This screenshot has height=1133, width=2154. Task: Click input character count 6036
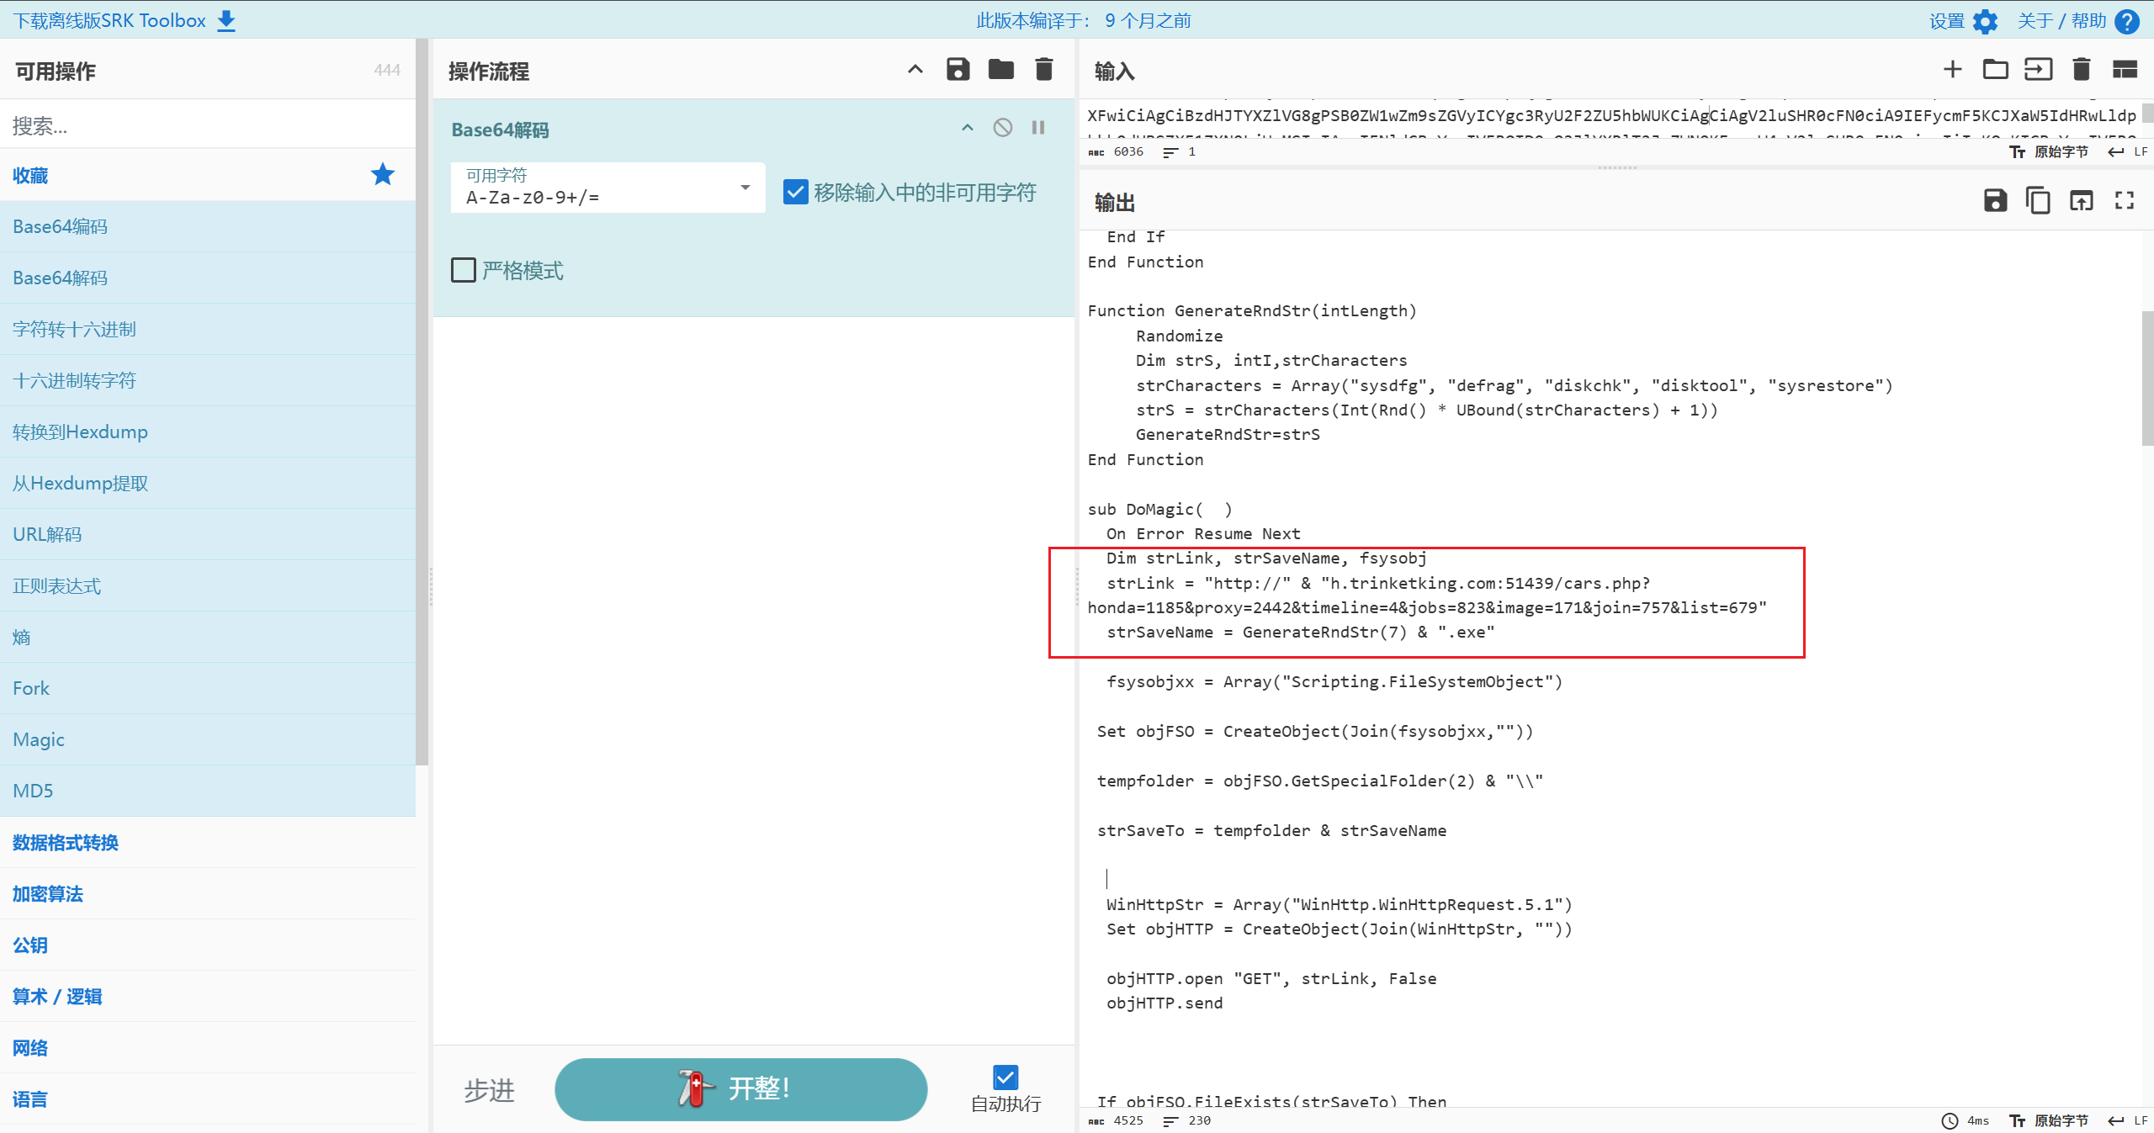pyautogui.click(x=1116, y=152)
